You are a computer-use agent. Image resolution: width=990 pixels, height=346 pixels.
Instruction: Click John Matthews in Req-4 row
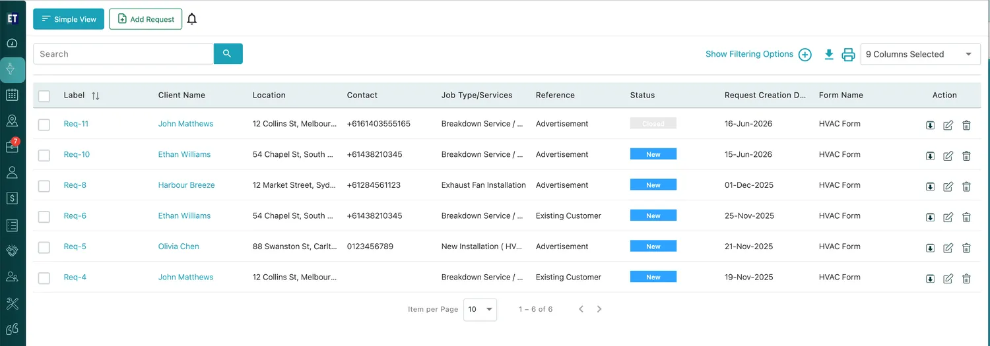click(x=186, y=277)
